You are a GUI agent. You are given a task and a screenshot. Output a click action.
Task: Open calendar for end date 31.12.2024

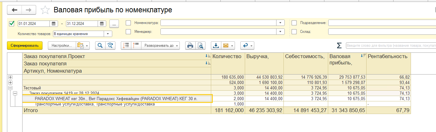(x=102, y=24)
